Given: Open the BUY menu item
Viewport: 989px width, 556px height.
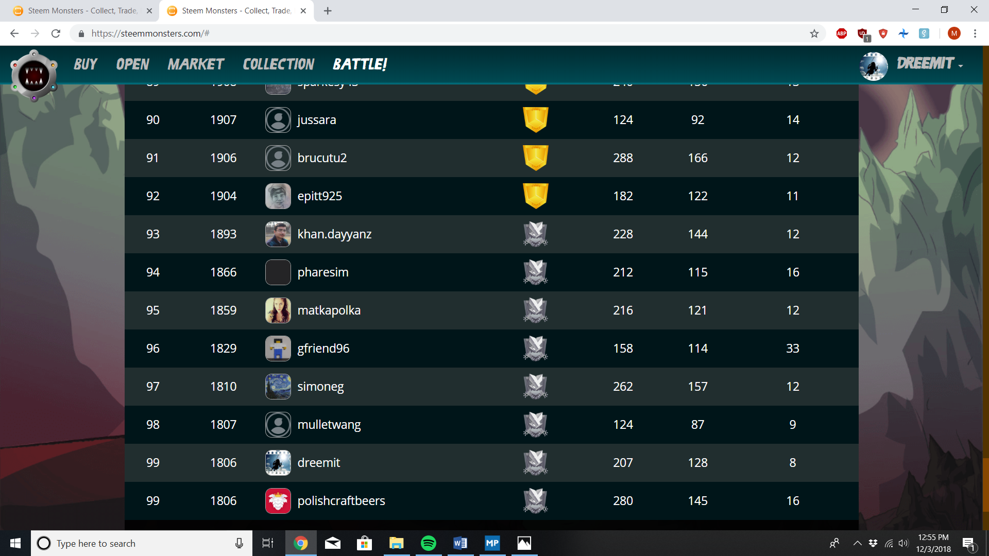Looking at the screenshot, I should coord(86,64).
